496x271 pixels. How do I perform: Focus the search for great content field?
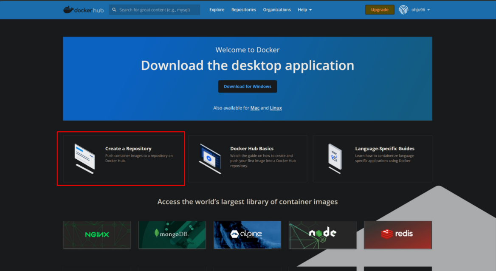point(155,10)
